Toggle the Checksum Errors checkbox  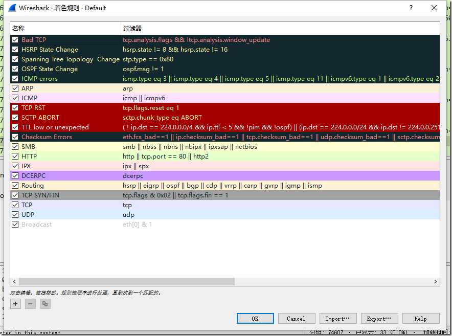15,137
